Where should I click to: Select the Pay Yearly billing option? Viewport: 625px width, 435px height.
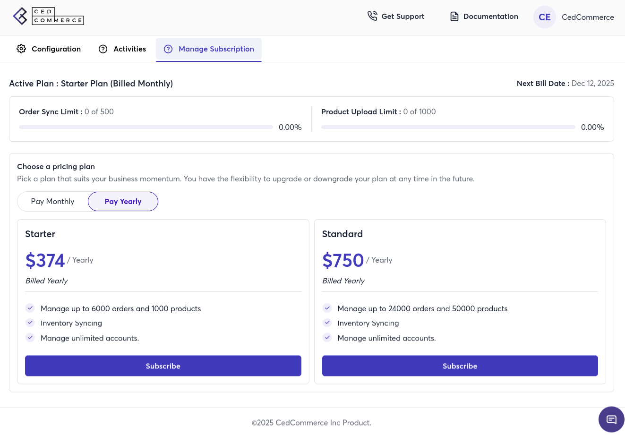123,202
